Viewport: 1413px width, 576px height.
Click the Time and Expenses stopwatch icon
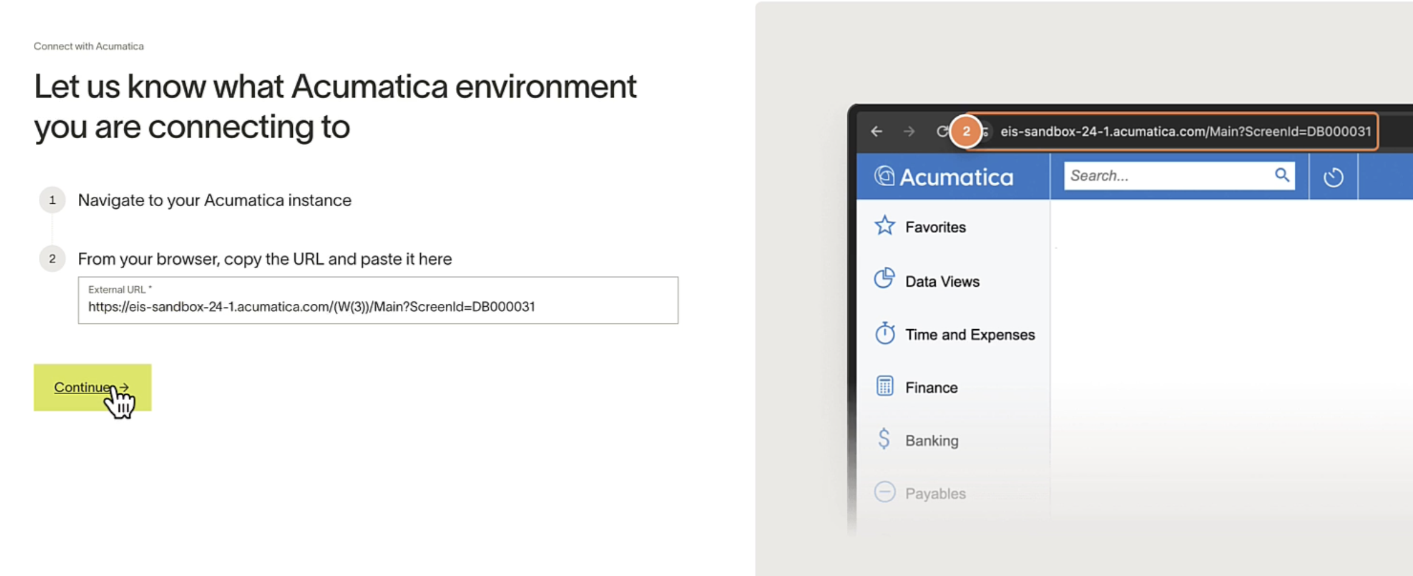coord(885,333)
